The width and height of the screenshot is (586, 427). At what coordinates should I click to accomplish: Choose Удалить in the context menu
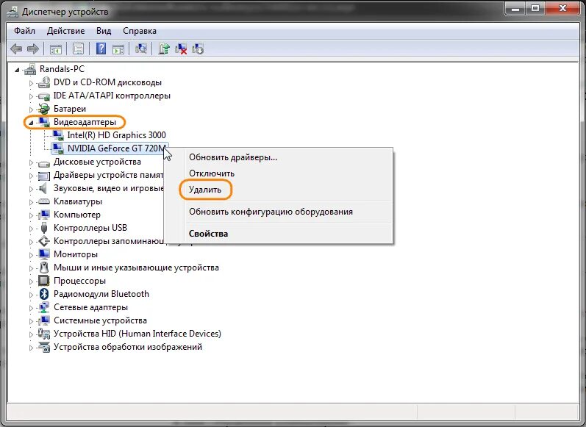279,190
